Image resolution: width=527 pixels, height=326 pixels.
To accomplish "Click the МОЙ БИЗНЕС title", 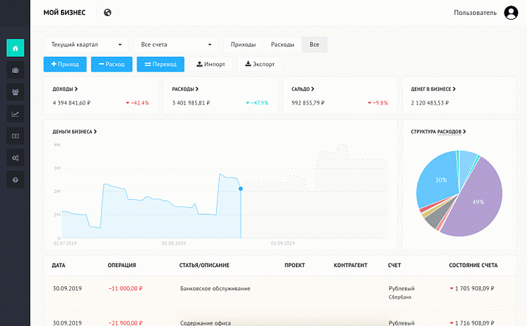I will (x=65, y=13).
